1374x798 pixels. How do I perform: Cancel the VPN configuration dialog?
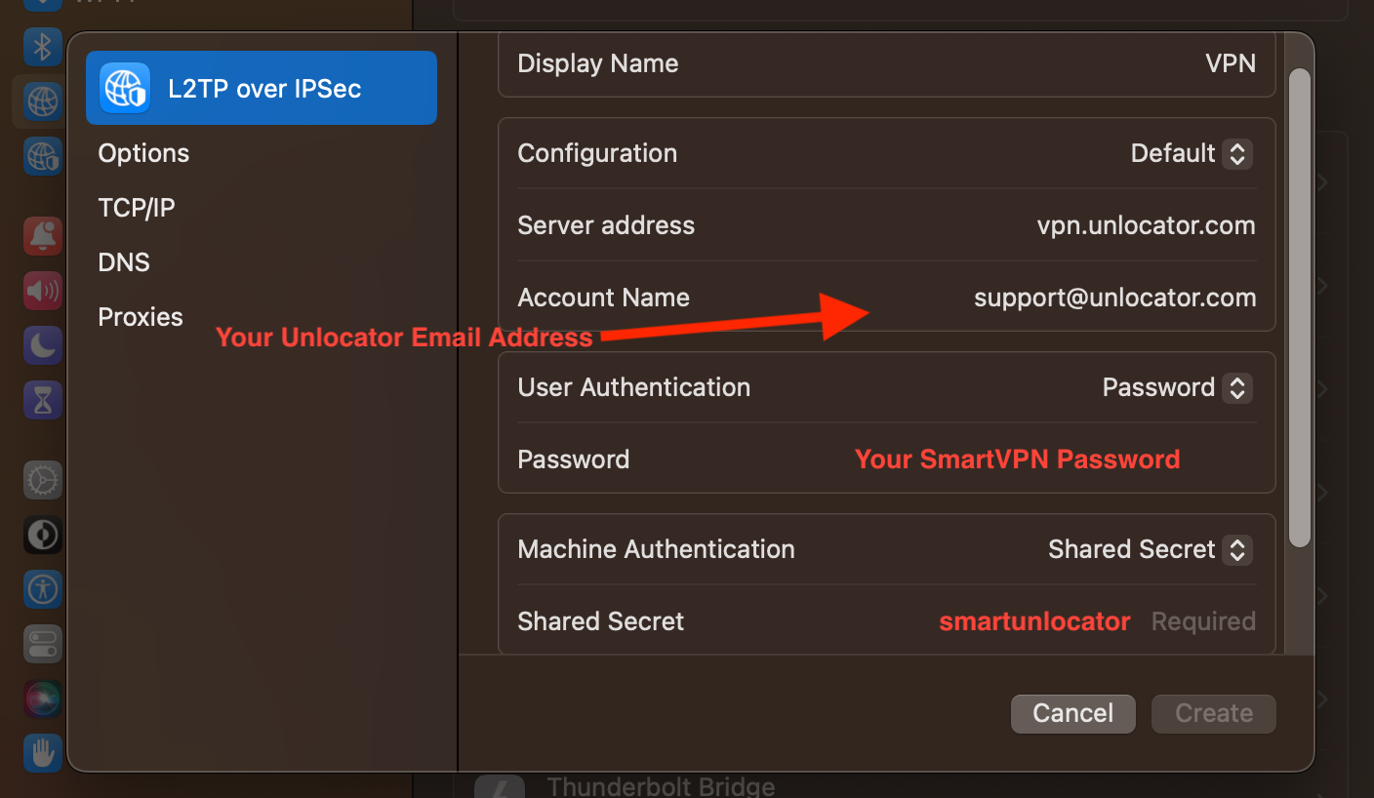pyautogui.click(x=1073, y=713)
